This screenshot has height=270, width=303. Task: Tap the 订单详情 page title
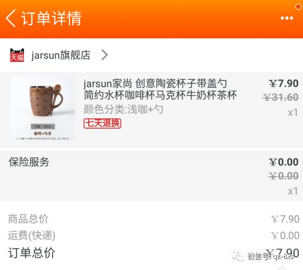[51, 18]
